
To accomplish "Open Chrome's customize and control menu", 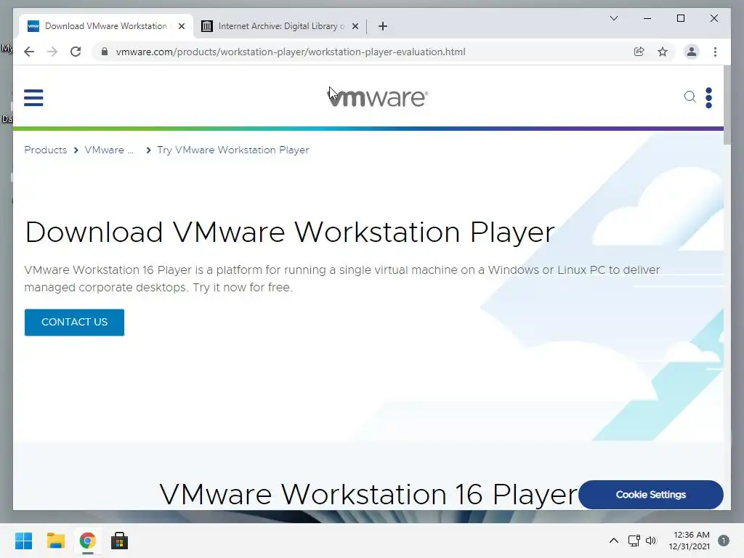I will point(715,52).
